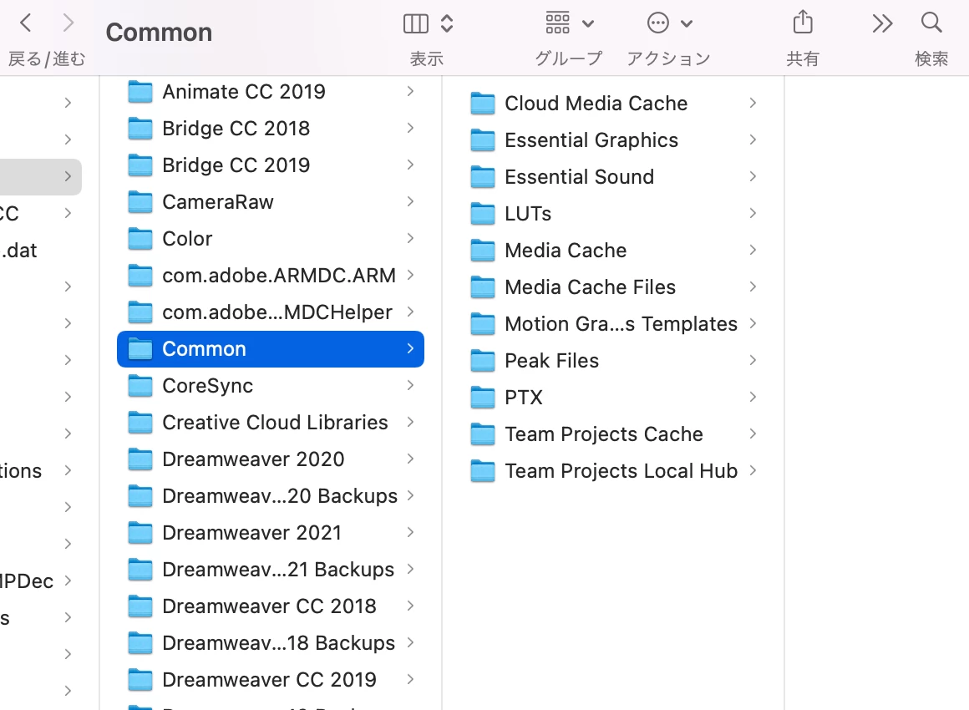This screenshot has width=969, height=710.
Task: Open the action ellipsis circle menu
Action: point(657,23)
